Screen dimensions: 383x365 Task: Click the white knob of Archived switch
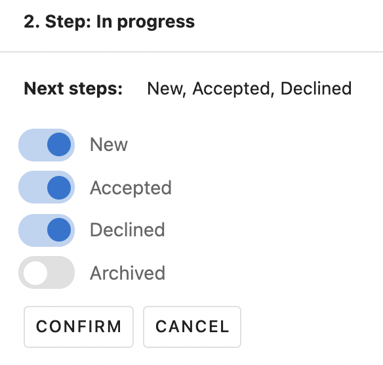point(35,273)
